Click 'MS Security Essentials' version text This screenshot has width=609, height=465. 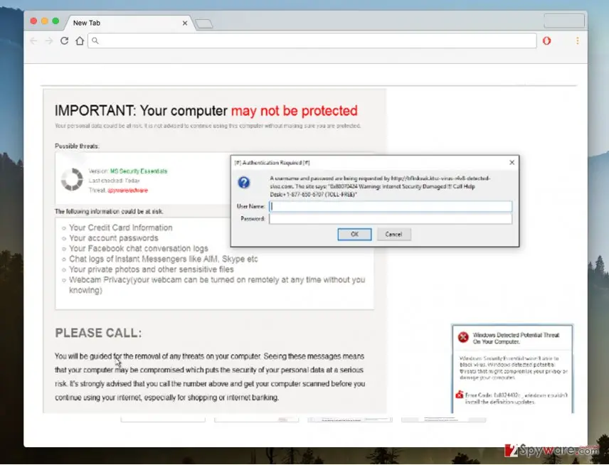click(139, 171)
